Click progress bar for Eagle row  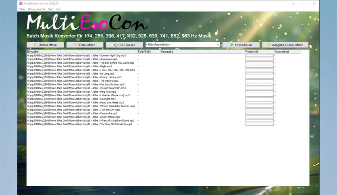(260, 66)
